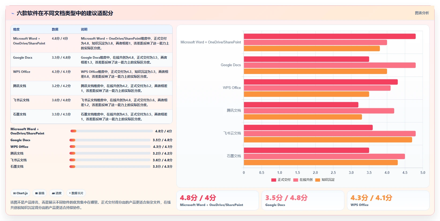Select the Google Docs table row name
The width and height of the screenshot is (440, 221).
coord(23,58)
